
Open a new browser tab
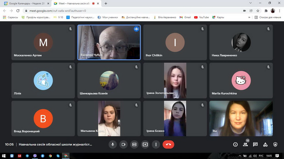point(106,4)
